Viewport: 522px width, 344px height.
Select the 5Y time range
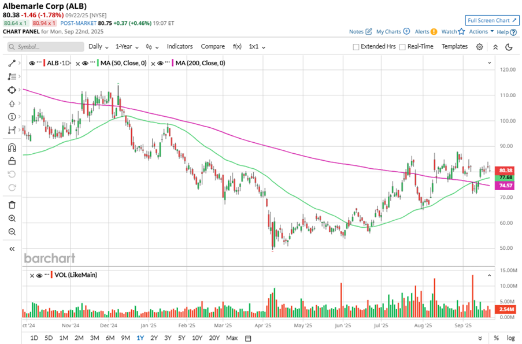click(182, 338)
